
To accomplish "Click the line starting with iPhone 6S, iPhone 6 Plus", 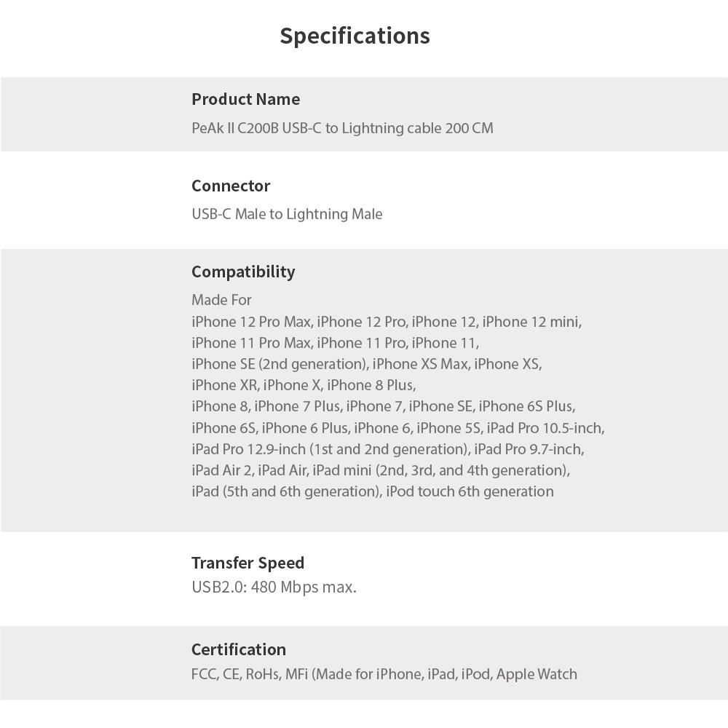I will pyautogui.click(x=397, y=427).
